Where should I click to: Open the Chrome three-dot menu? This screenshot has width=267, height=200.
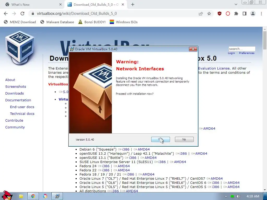(x=261, y=14)
